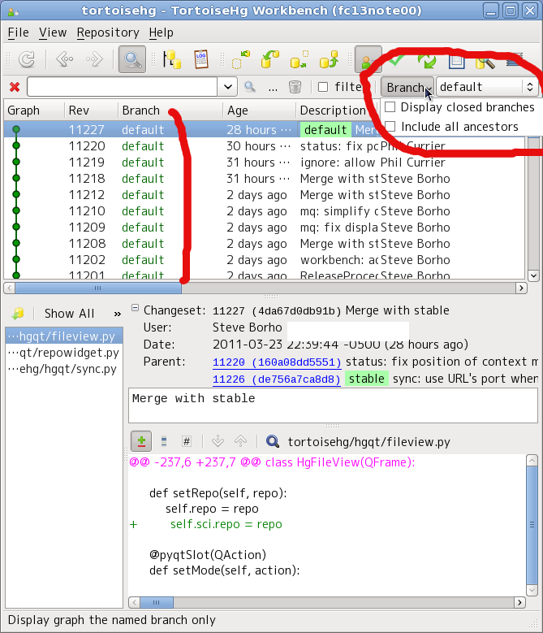
Task: Select revision 11219 row
Action: pos(264,163)
